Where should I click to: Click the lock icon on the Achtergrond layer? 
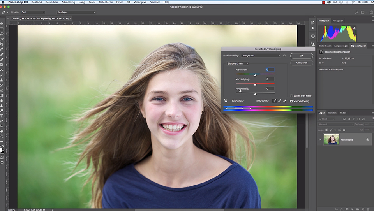pos(367,139)
